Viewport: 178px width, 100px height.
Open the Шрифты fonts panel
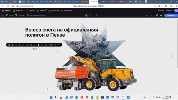(x=20, y=16)
